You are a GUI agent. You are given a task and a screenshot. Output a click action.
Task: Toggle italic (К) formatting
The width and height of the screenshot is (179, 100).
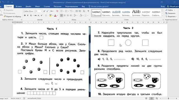pos(28,16)
